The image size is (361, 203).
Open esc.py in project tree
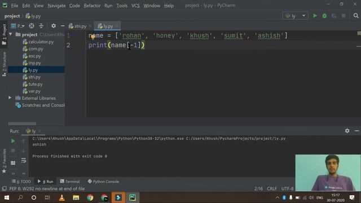pyautogui.click(x=32, y=56)
